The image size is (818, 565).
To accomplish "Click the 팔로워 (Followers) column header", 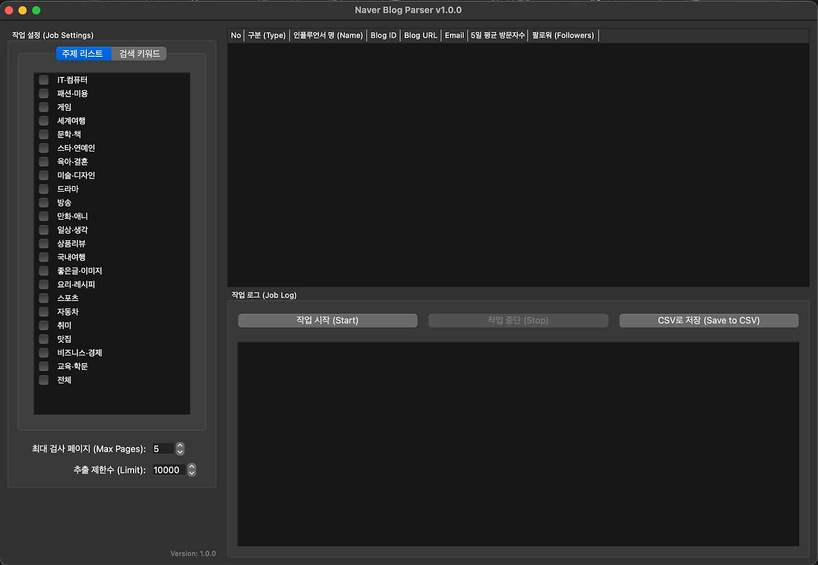I will (563, 35).
